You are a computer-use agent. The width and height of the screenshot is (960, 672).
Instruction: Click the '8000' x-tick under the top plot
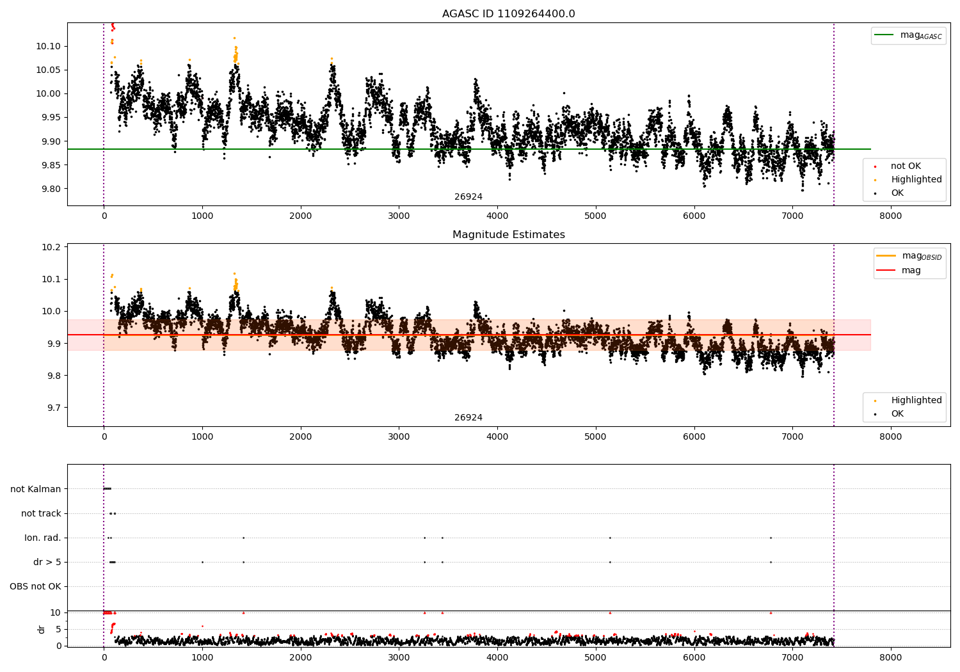coord(890,216)
